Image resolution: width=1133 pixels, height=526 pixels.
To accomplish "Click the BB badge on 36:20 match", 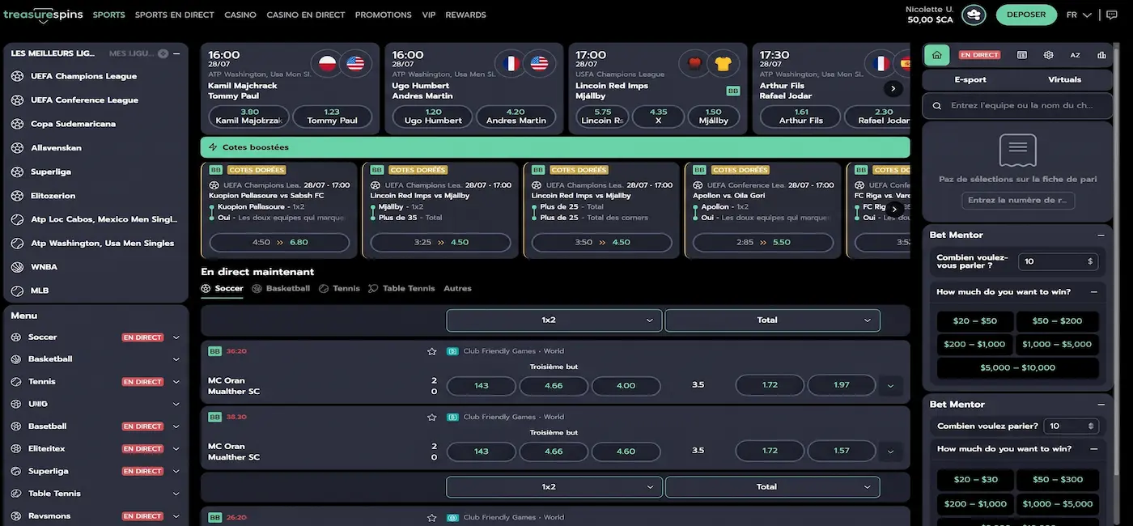I will click(214, 351).
